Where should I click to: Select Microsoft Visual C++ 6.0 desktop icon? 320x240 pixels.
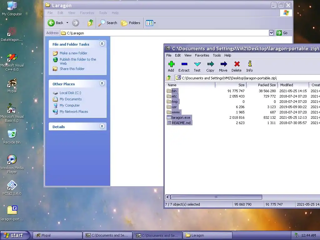(x=12, y=62)
